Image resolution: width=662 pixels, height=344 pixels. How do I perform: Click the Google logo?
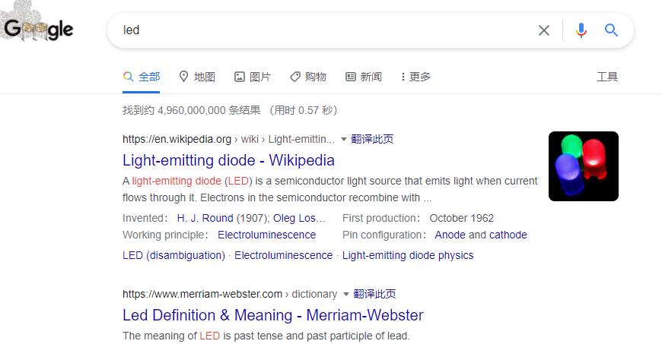click(40, 30)
